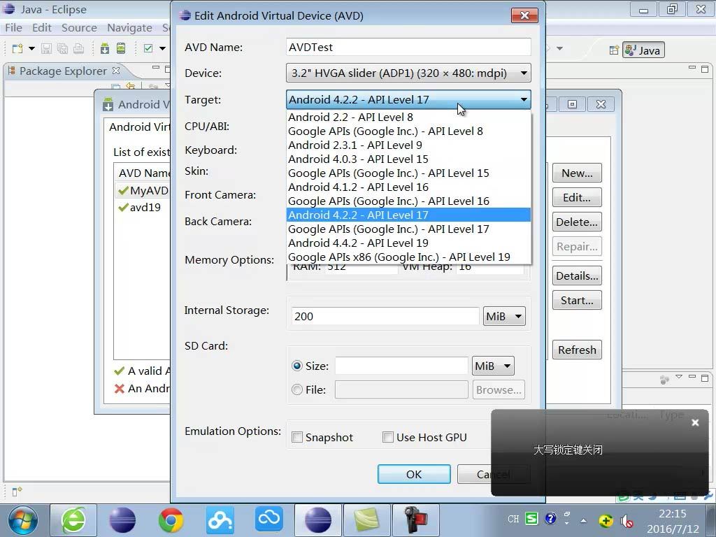
Task: Select Google APIs - API Level 8 option
Action: click(x=408, y=131)
